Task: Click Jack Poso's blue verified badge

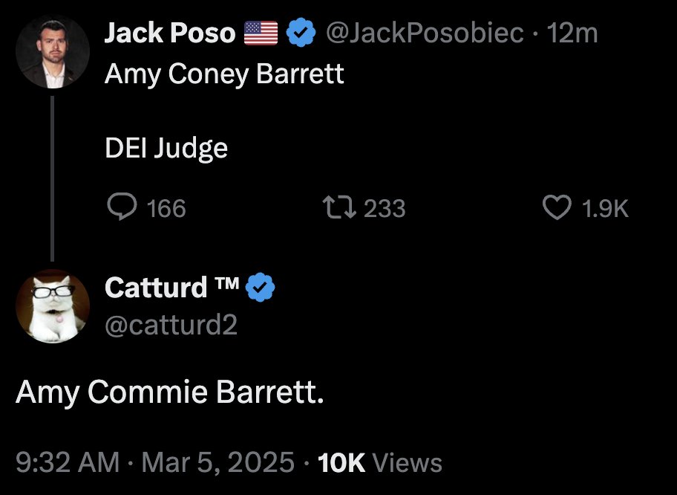Action: (300, 33)
